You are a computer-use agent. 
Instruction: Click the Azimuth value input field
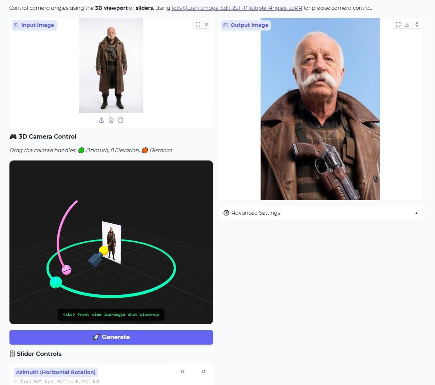click(x=182, y=372)
